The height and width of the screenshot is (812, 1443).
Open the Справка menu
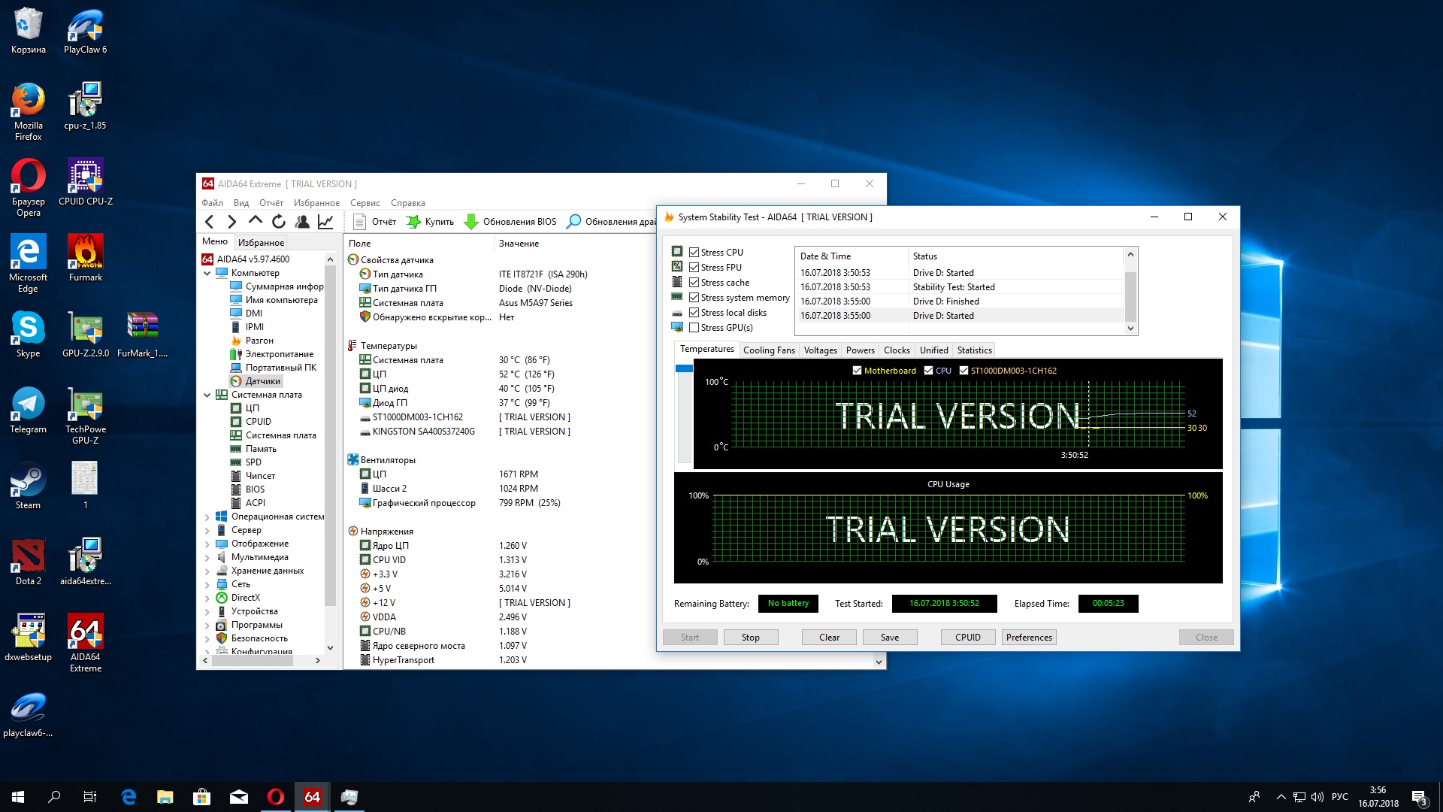pyautogui.click(x=408, y=203)
